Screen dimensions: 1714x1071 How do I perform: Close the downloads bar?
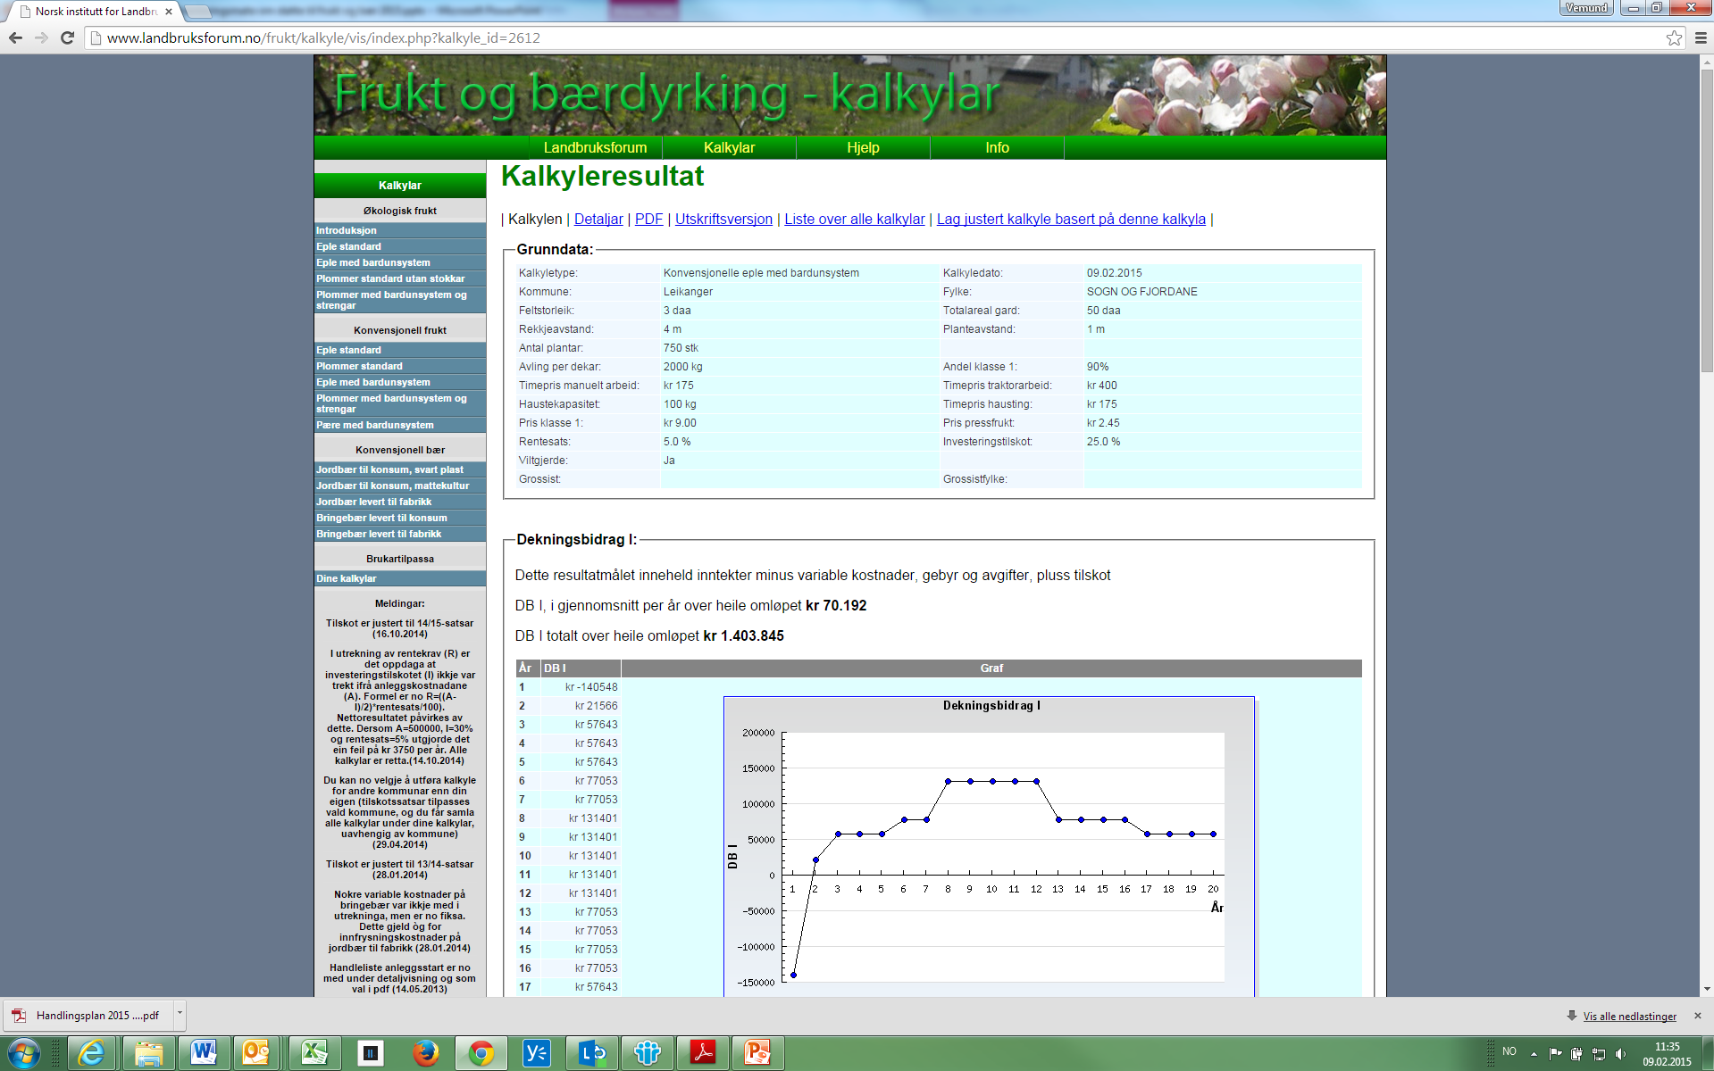coord(1698,1016)
